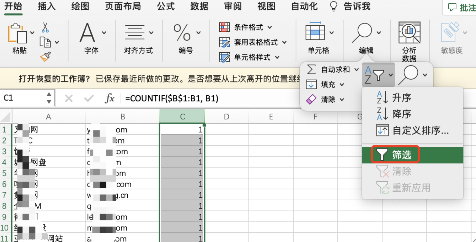476x242 pixels.
Task: Expand the 条件格式 dropdown
Action: click(x=270, y=27)
